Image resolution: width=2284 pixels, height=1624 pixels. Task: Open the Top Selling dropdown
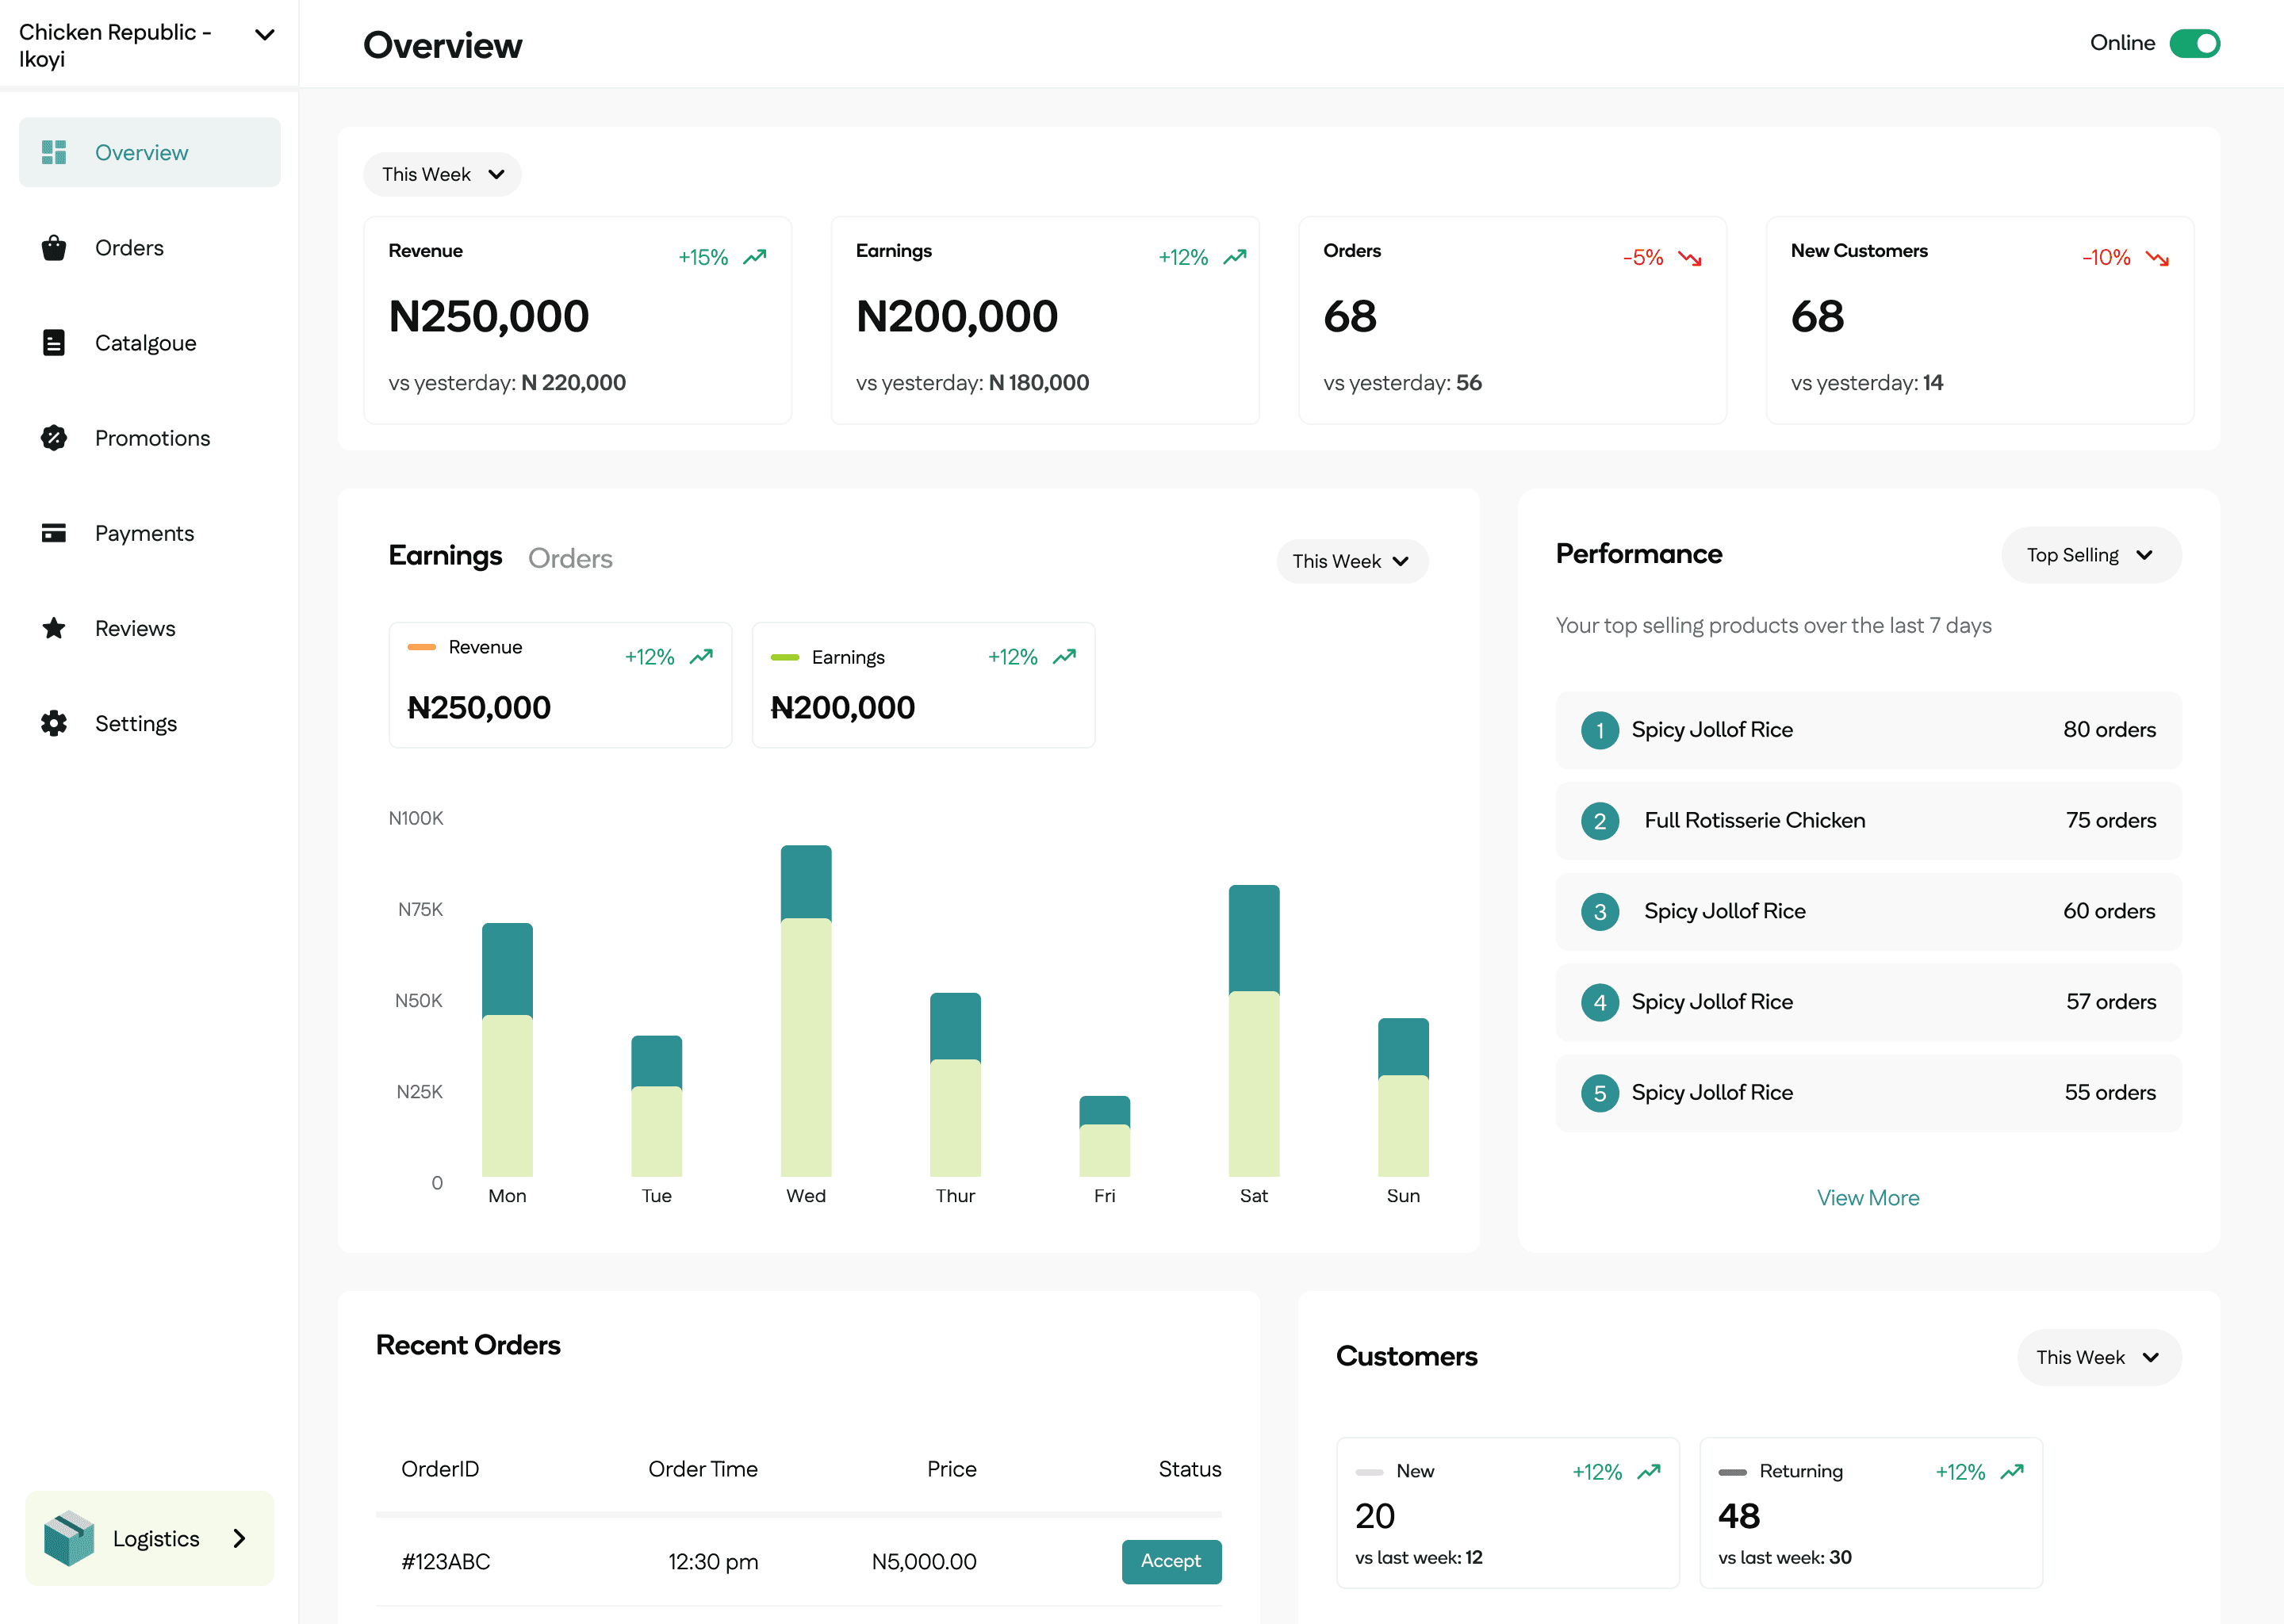[2090, 555]
